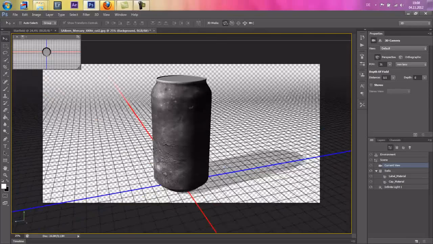The height and width of the screenshot is (244, 433).
Task: Switch to the Starfield document tab
Action: (32, 30)
